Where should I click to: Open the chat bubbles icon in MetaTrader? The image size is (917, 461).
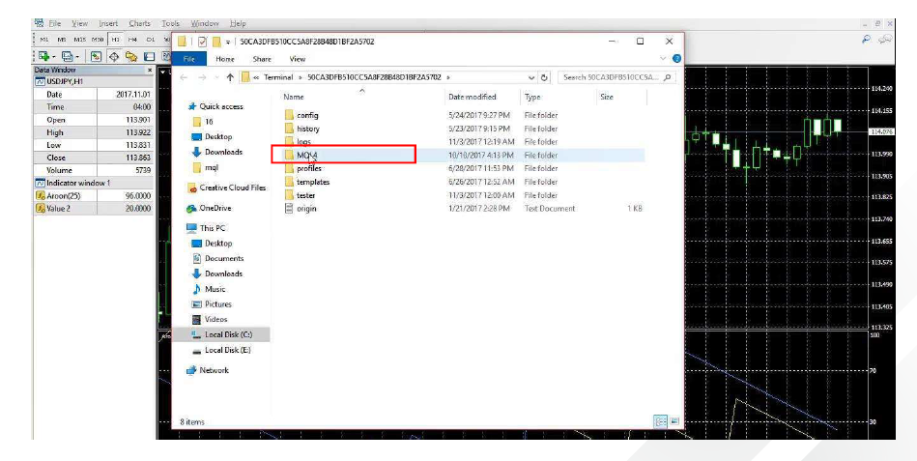(x=885, y=40)
